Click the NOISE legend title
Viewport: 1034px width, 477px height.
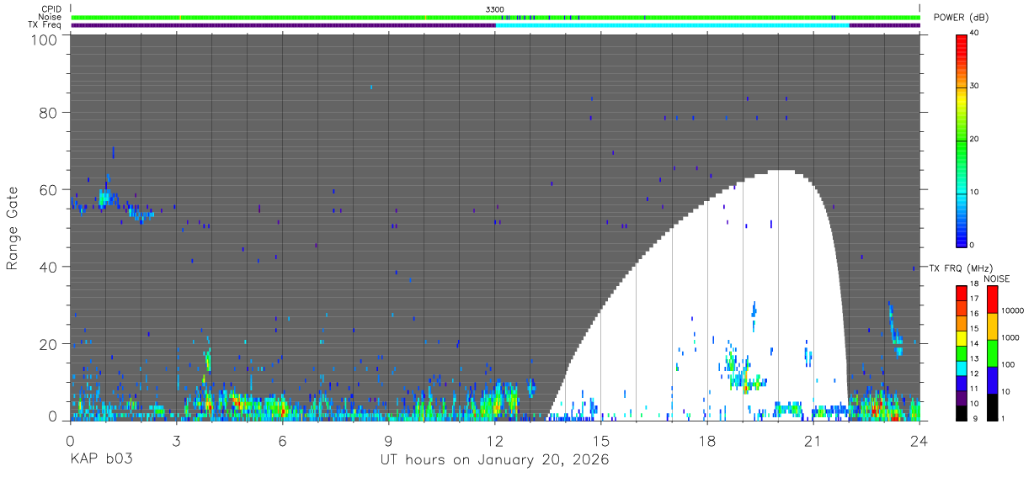click(997, 278)
